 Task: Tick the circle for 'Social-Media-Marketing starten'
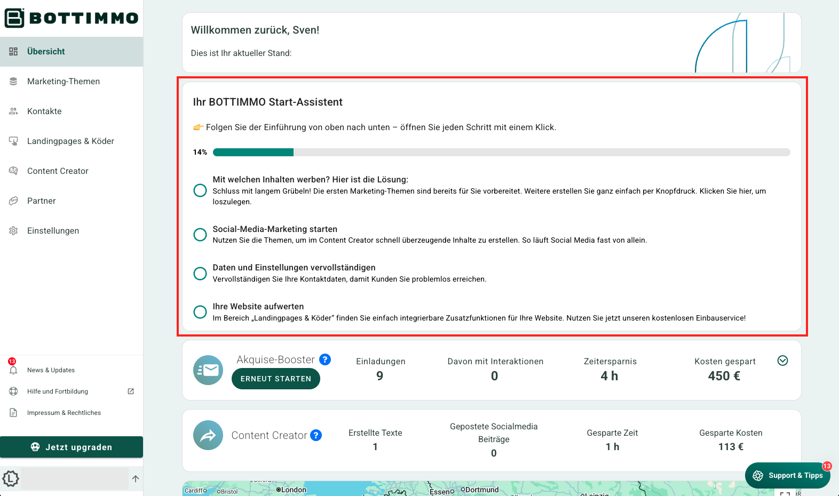point(200,235)
